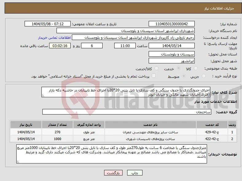Image resolution: width=242 pixels, height=181 pixels.
Task: Click the گروه خدمت field ساختمان
Action: tap(127, 112)
